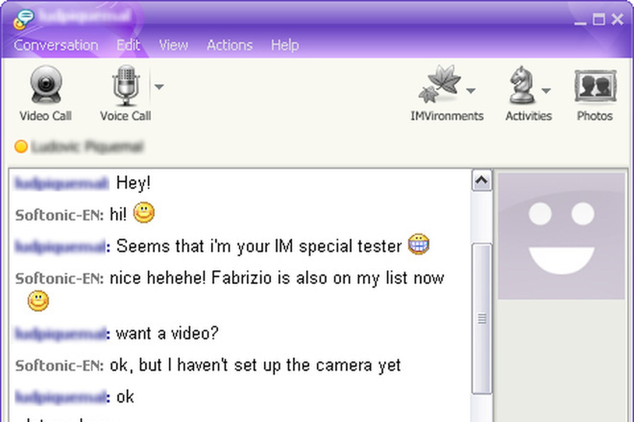Click the smiley emoticon after "hi!"
634x422 pixels.
point(144,213)
